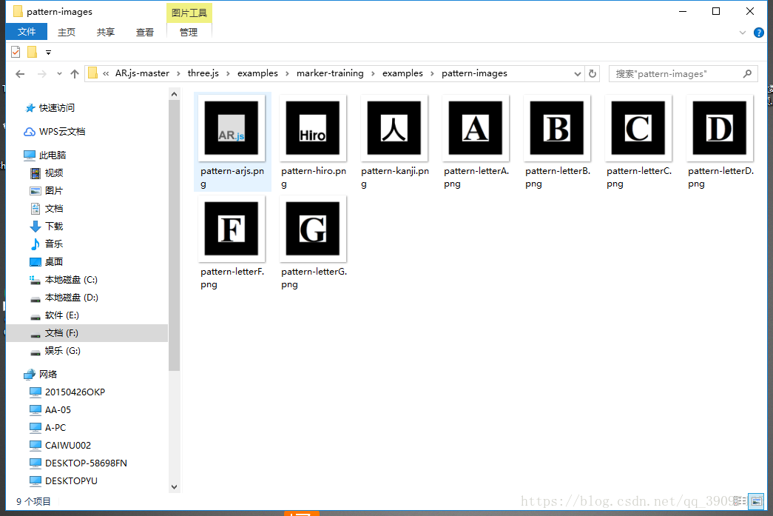Click the properties checkmark icon in quick access toolbar

coord(16,52)
